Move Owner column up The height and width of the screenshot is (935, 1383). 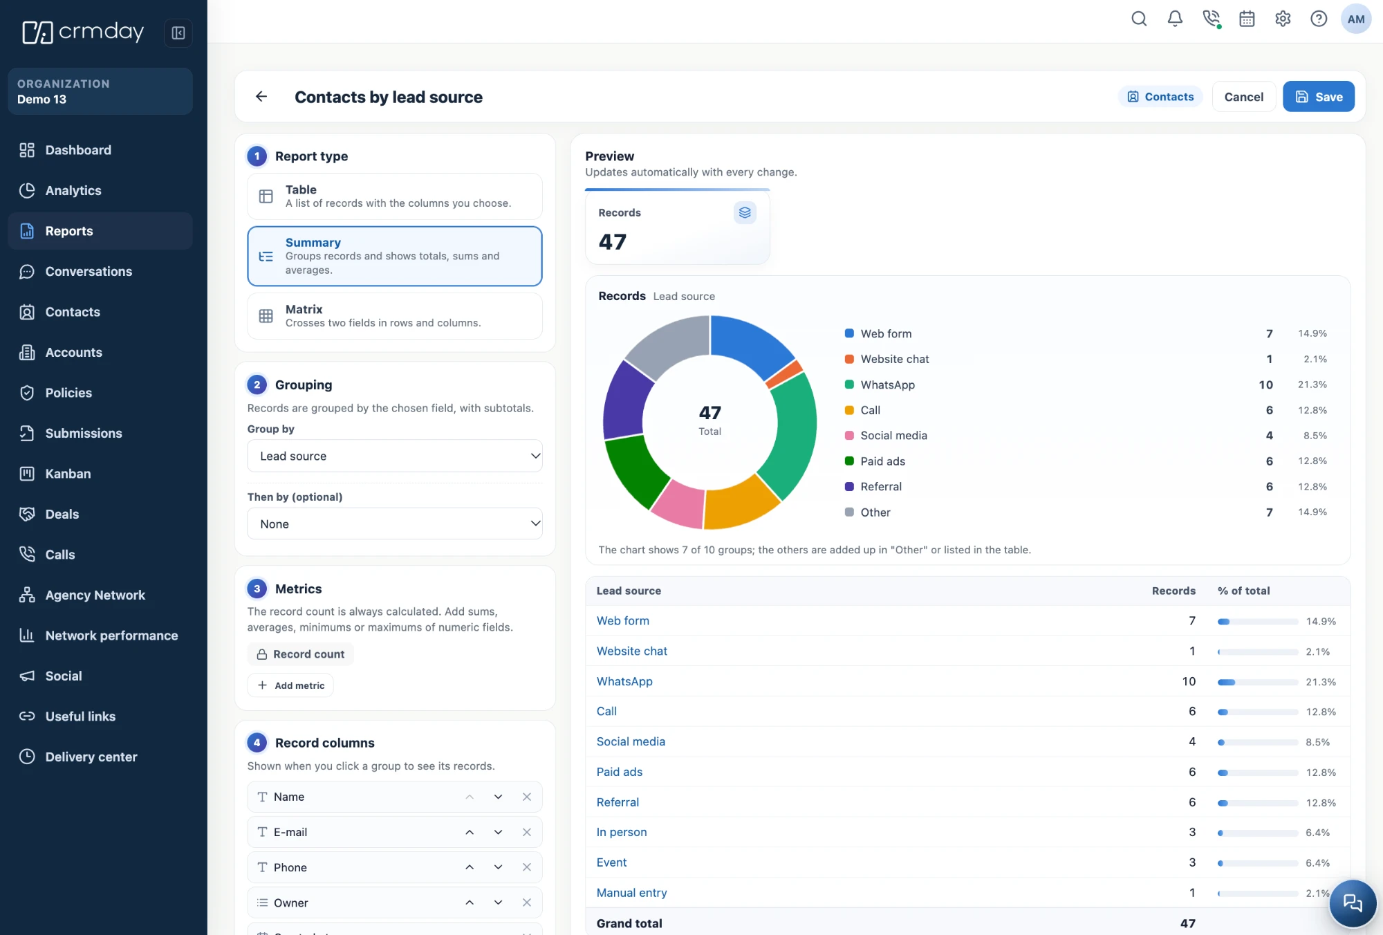tap(470, 902)
